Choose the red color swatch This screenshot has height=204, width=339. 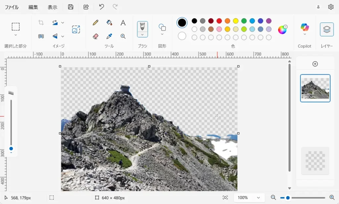click(x=219, y=21)
